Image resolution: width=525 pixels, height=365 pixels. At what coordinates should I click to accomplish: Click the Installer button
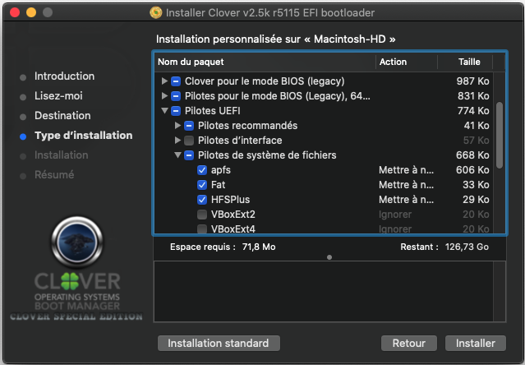[x=476, y=344]
